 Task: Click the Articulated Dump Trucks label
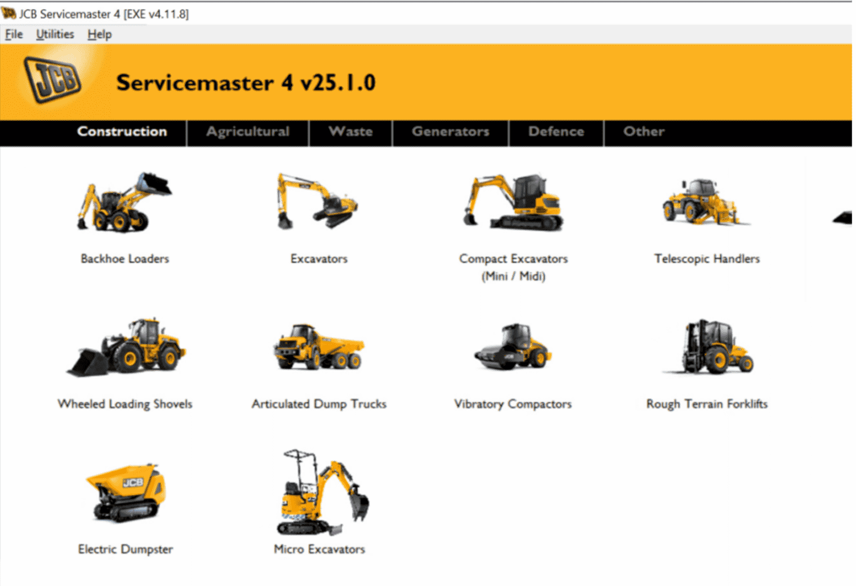[319, 404]
